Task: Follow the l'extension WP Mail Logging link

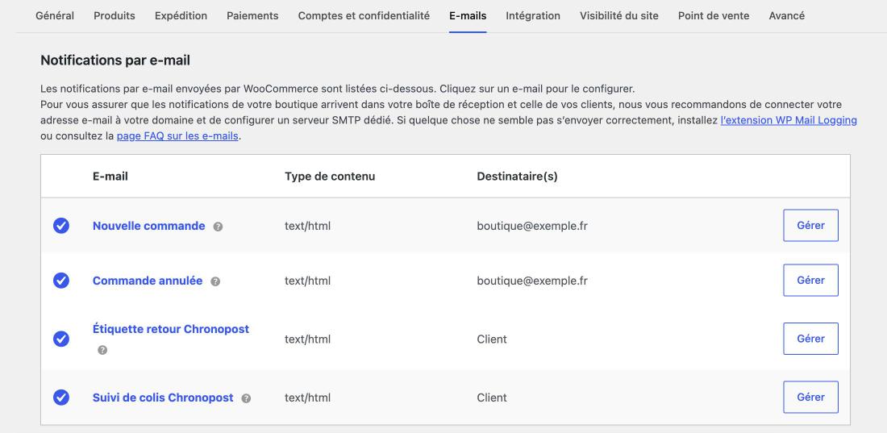Action: pyautogui.click(x=789, y=120)
